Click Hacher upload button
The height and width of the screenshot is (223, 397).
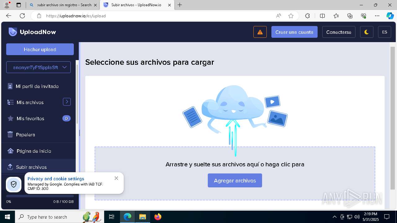(x=40, y=49)
